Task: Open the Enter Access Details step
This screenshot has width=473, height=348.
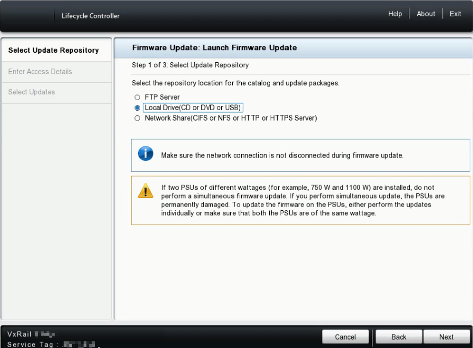Action: [40, 72]
